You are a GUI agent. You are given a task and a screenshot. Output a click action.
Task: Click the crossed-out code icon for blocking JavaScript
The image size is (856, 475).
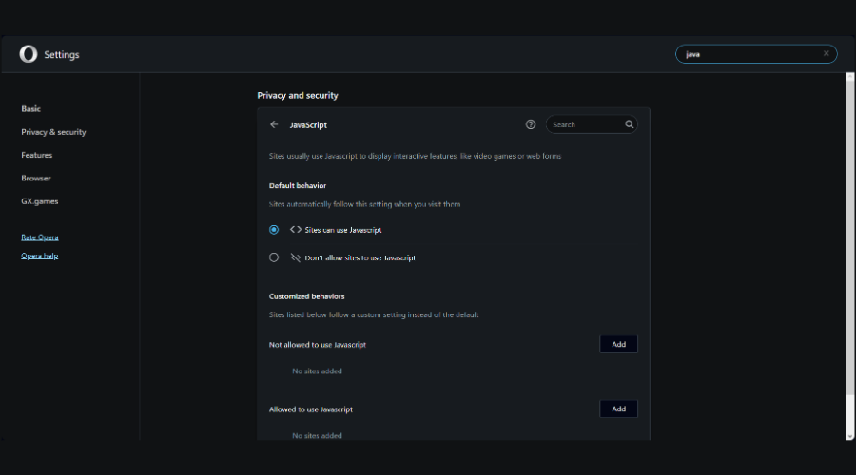click(x=296, y=257)
